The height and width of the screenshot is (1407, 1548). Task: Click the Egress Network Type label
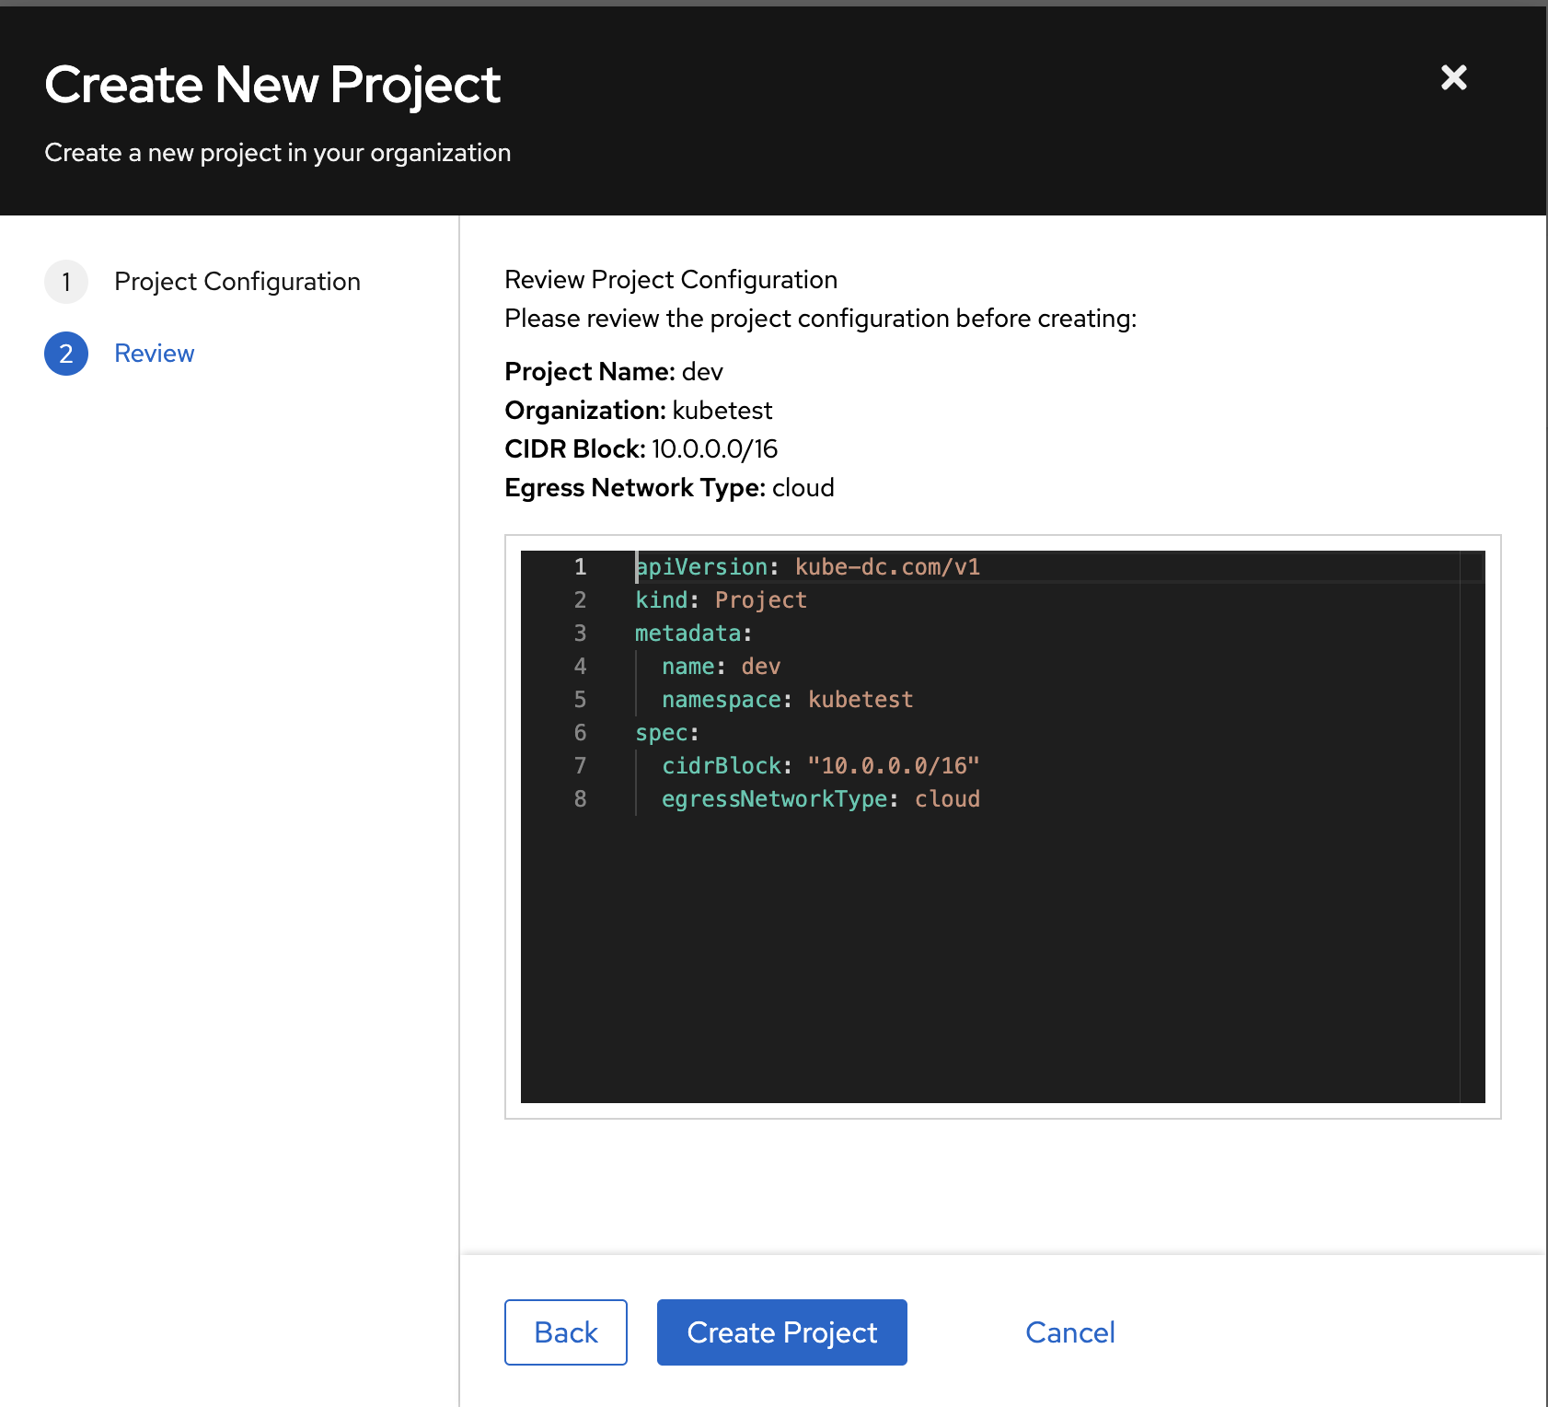click(x=635, y=488)
